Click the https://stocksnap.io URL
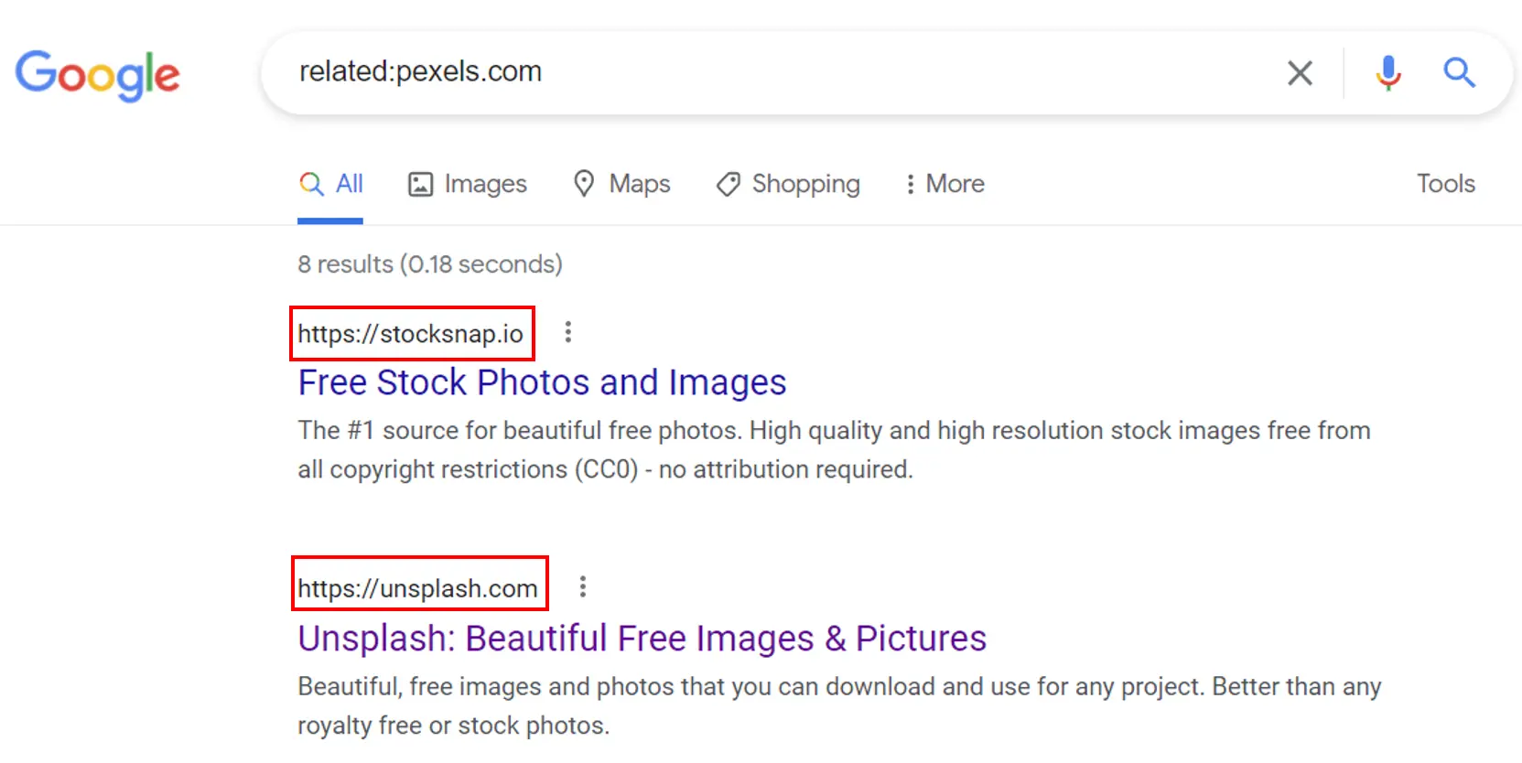The height and width of the screenshot is (763, 1522). click(x=411, y=334)
